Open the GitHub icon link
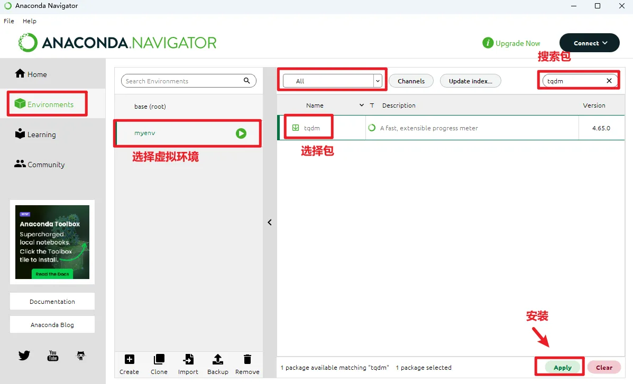 (81, 355)
